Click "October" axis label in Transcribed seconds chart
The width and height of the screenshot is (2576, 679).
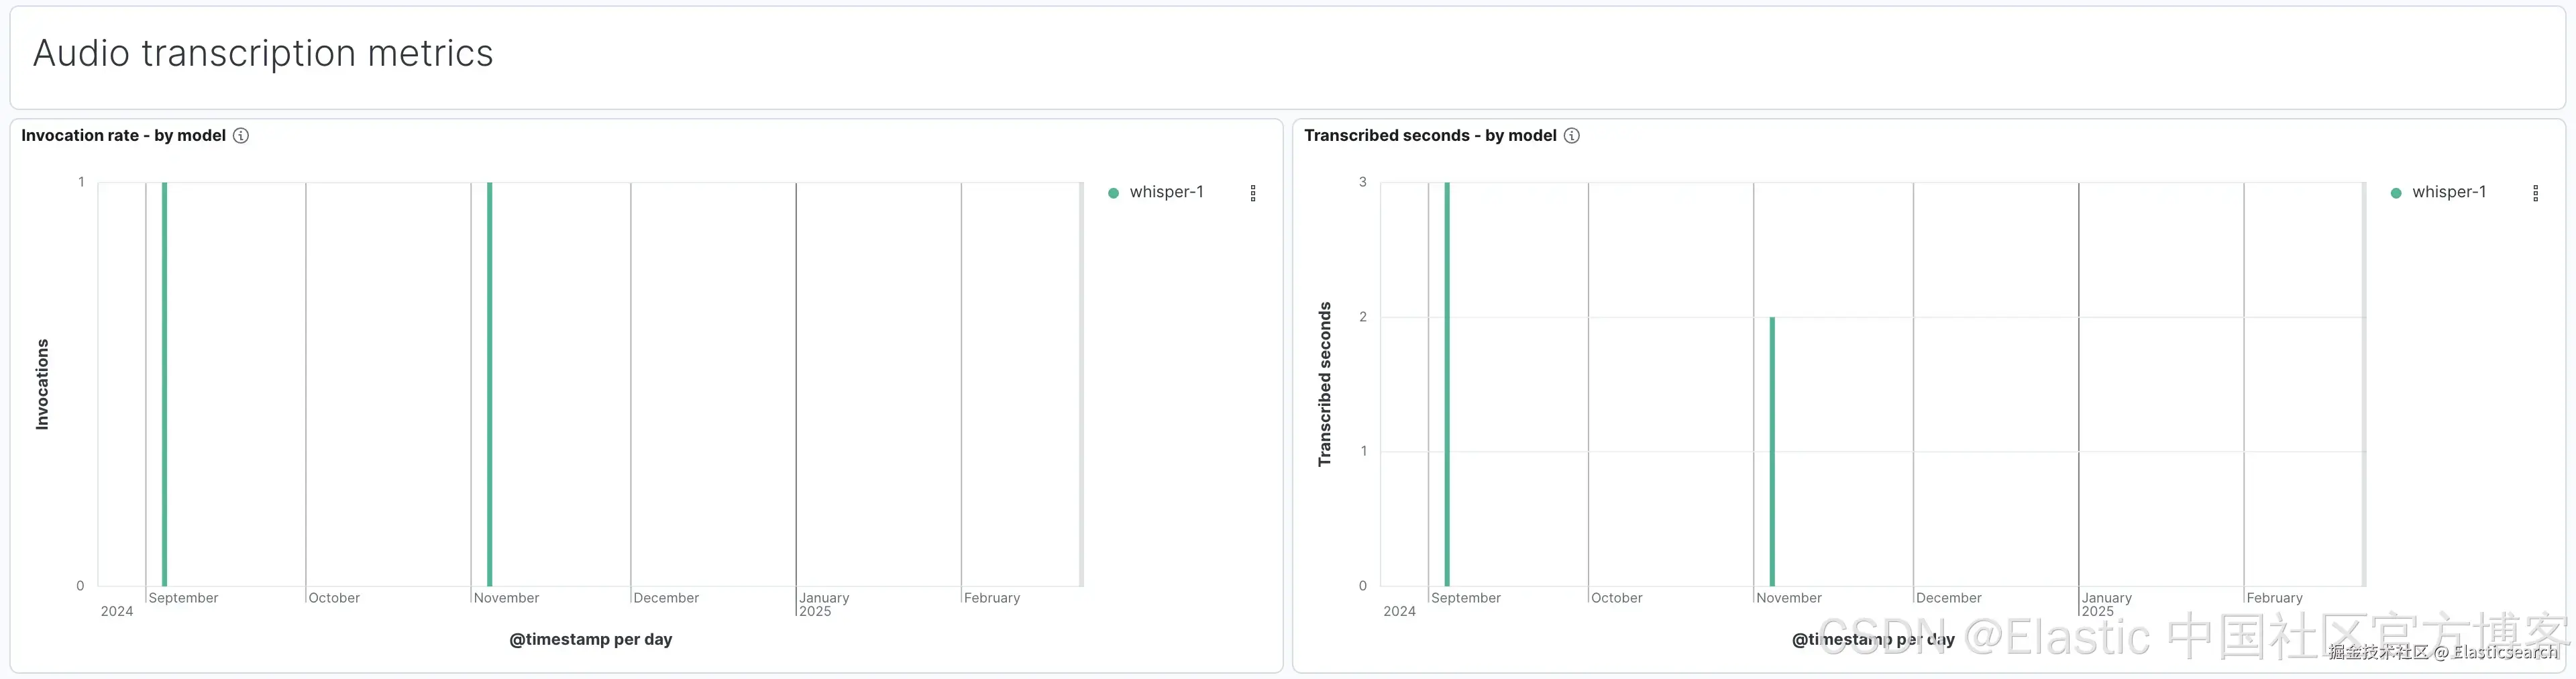point(1616,598)
